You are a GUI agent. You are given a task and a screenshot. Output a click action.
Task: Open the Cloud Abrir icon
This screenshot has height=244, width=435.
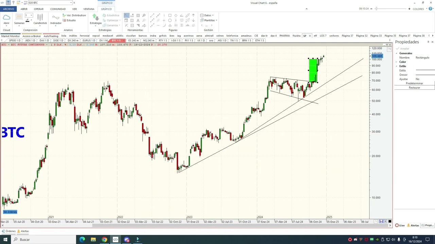tap(6, 19)
